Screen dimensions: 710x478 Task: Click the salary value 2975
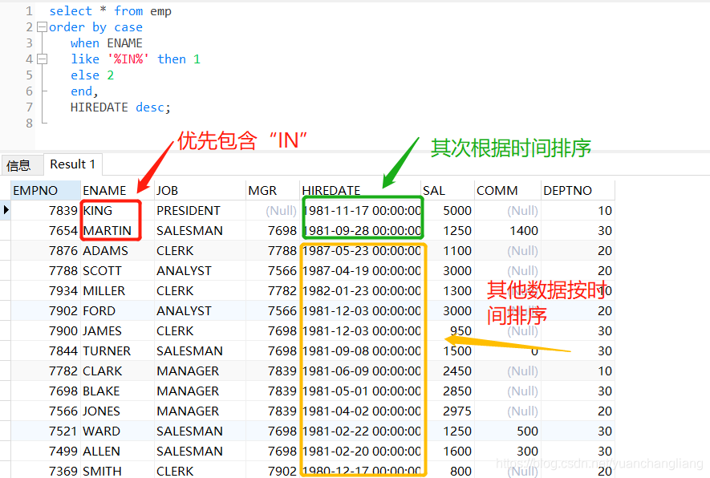pos(448,411)
